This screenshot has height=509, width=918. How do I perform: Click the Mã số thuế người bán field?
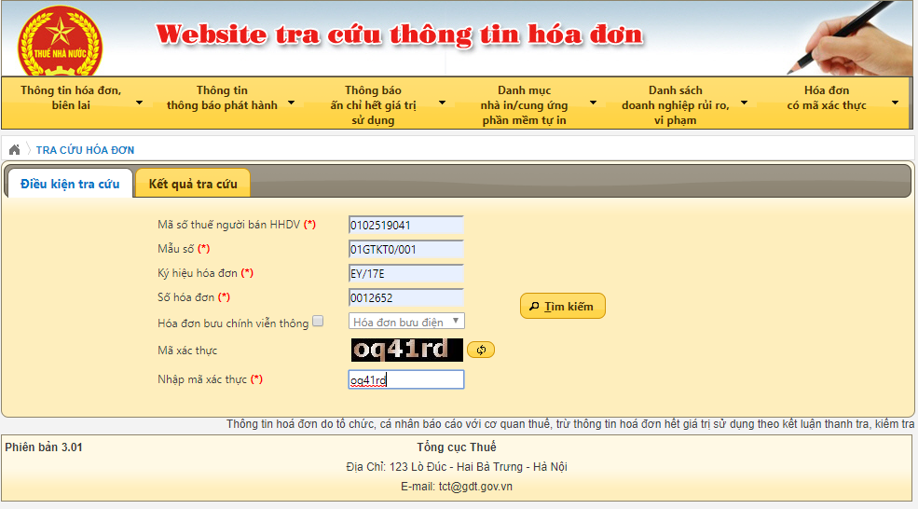point(405,226)
